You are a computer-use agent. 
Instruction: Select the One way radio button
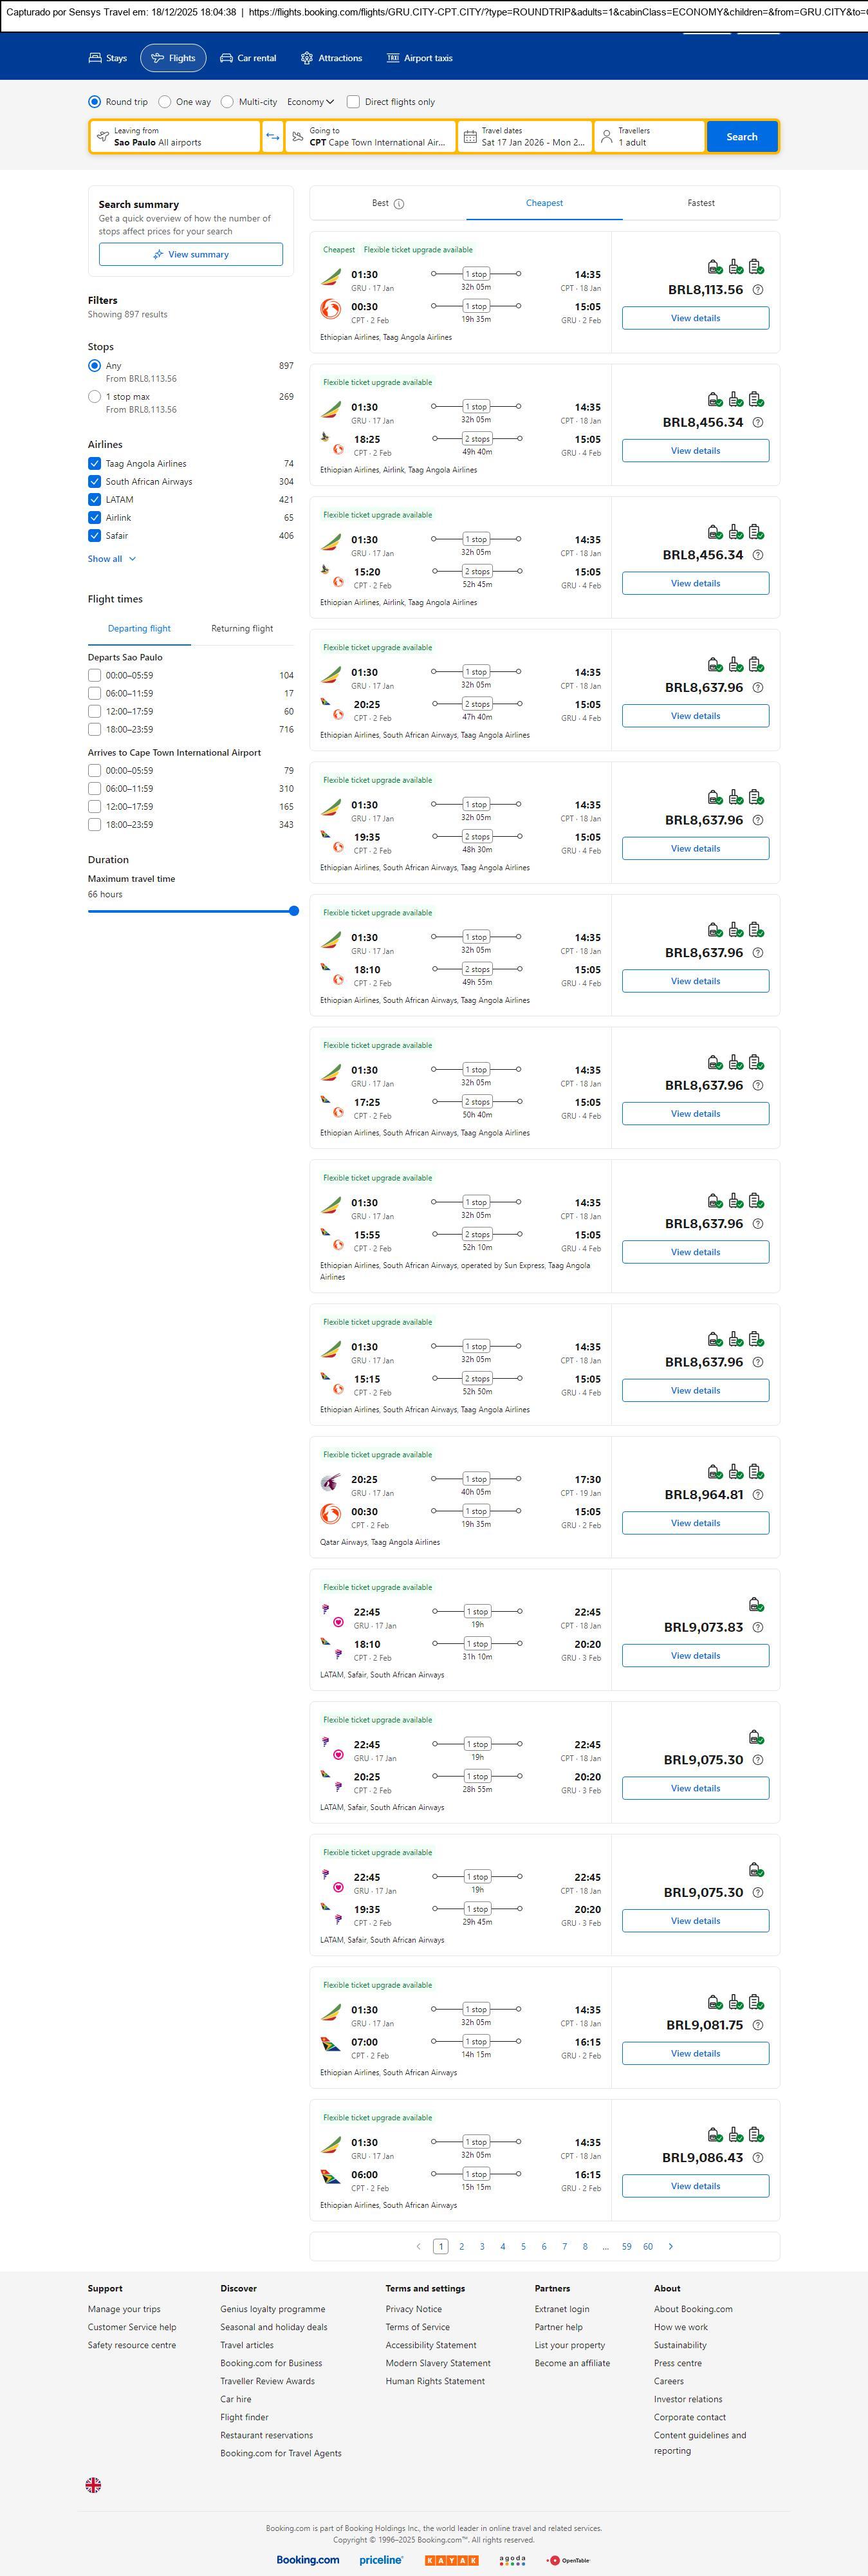coord(165,102)
